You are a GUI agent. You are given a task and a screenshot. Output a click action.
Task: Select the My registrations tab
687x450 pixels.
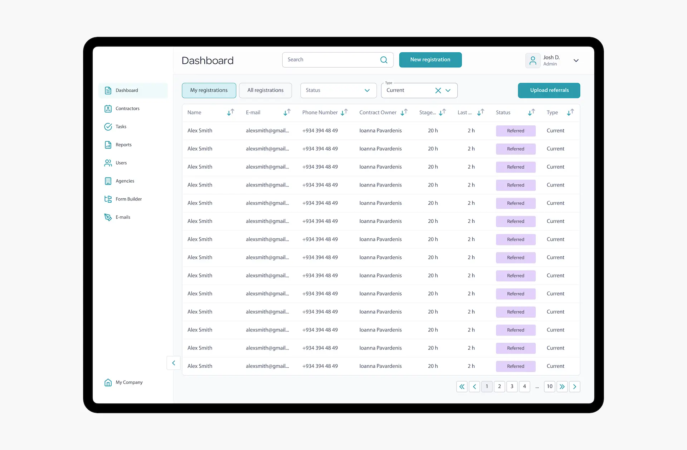tap(209, 90)
